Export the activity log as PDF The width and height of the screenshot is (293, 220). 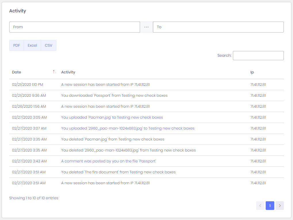(x=16, y=45)
